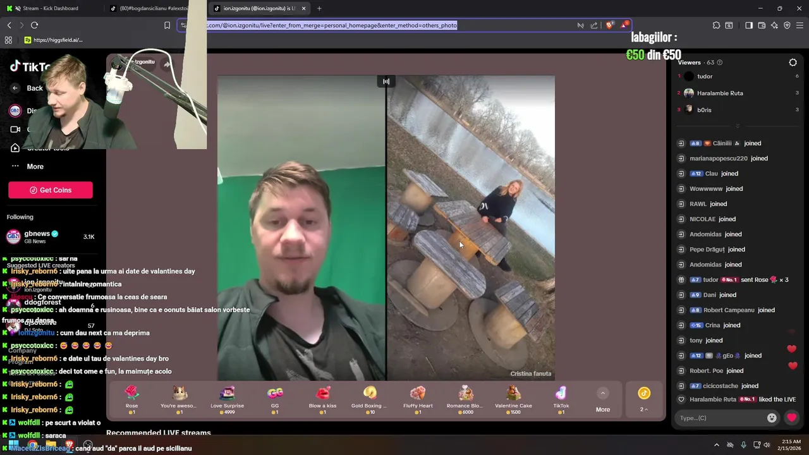Open the coin balance recharge button
The image size is (809, 455).
coord(644,399)
